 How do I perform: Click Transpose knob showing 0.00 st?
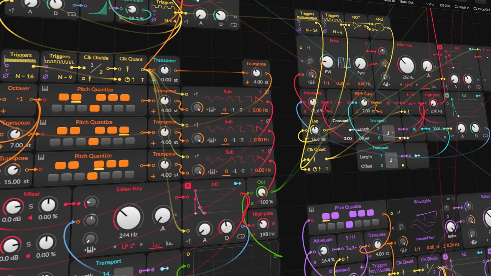164,70
